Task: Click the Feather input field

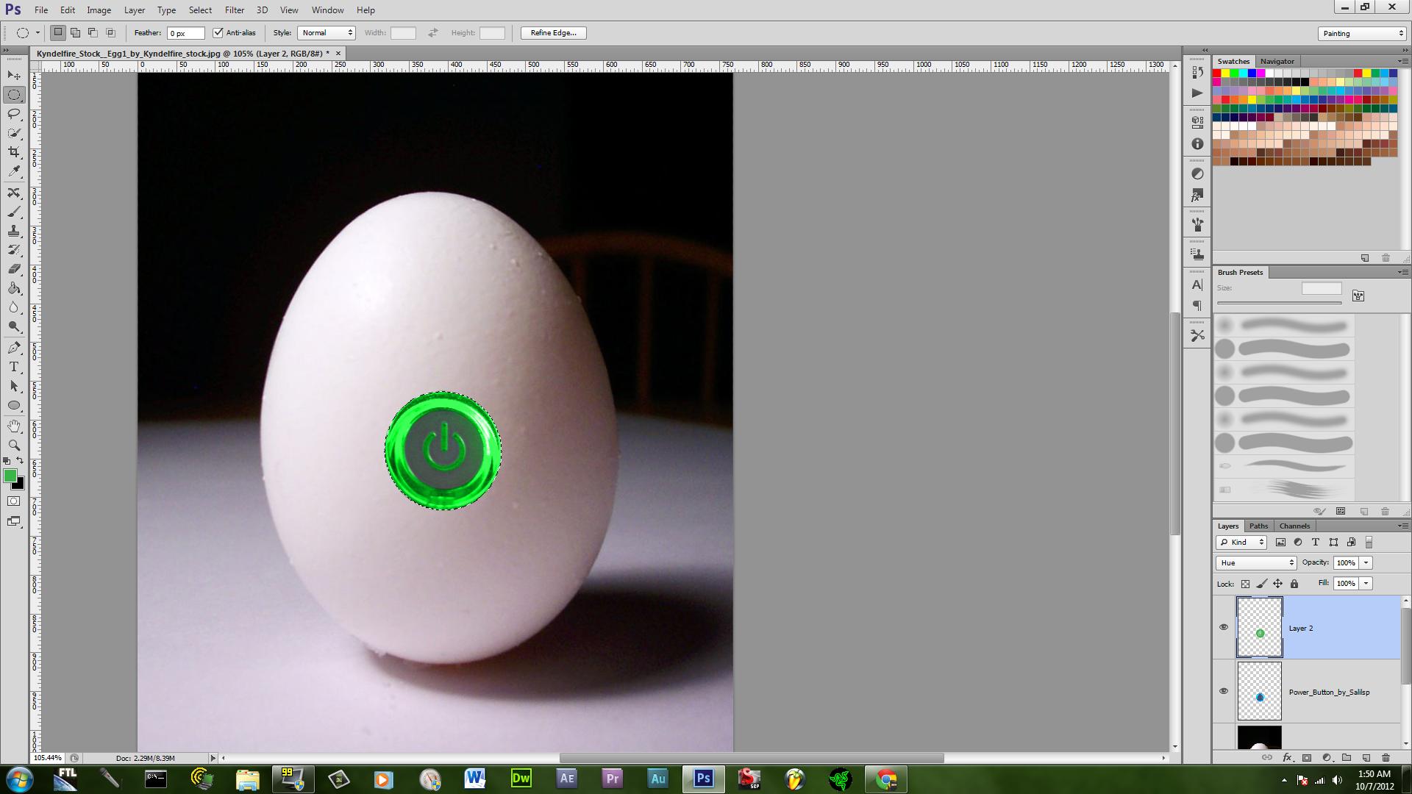Action: (185, 33)
